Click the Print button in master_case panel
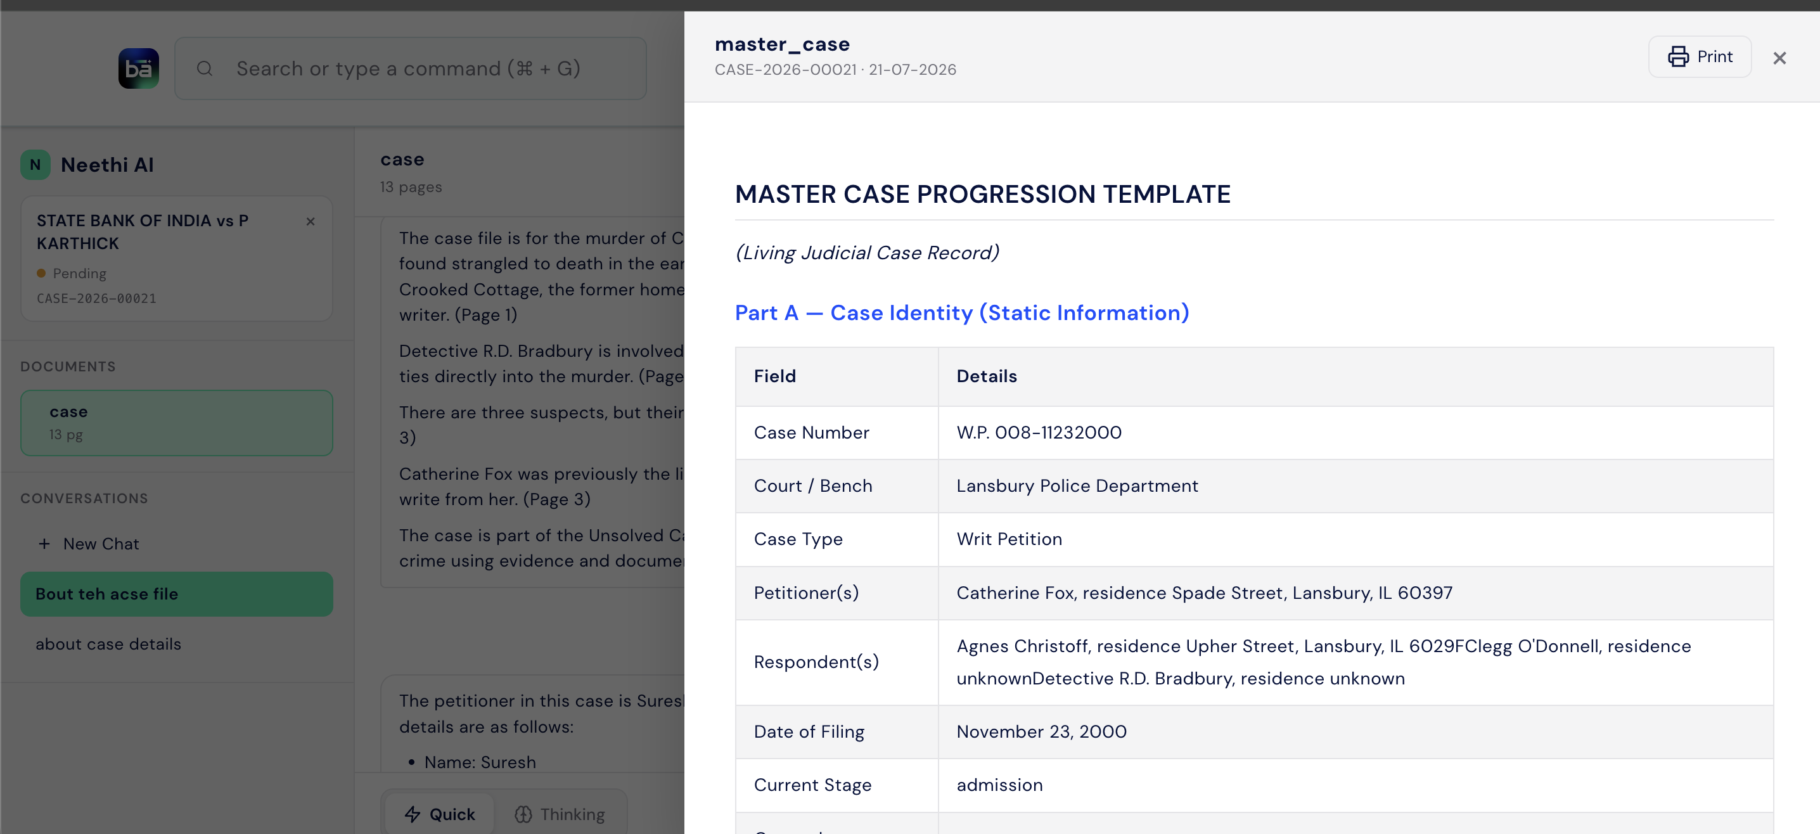The image size is (1820, 834). tap(1699, 56)
